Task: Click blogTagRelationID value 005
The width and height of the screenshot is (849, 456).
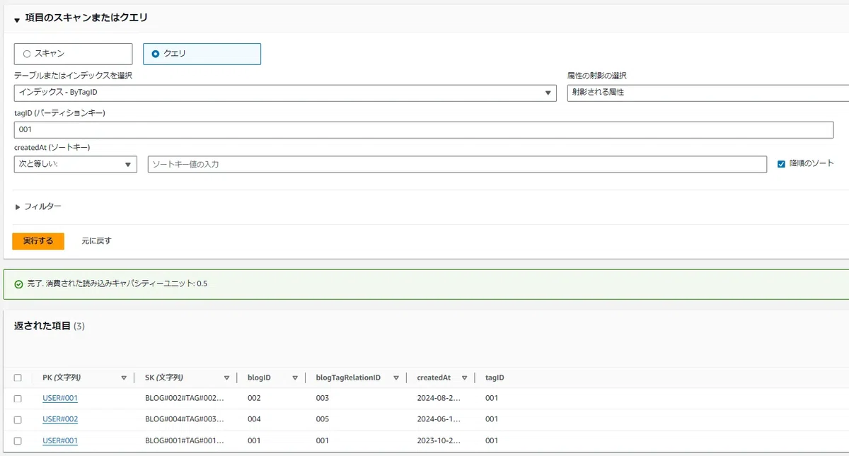Action: point(323,419)
